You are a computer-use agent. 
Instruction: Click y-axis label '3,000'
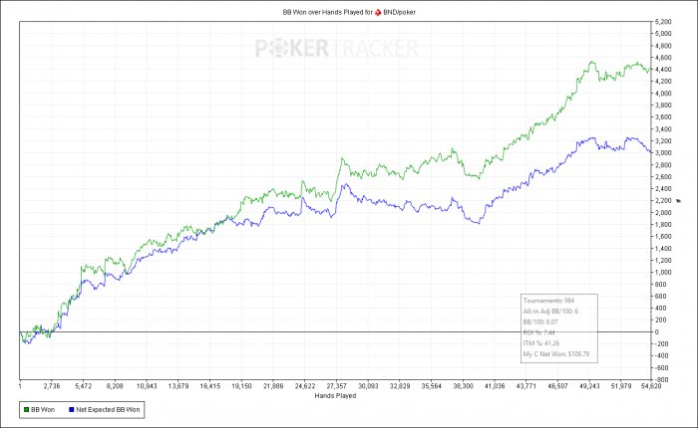663,153
